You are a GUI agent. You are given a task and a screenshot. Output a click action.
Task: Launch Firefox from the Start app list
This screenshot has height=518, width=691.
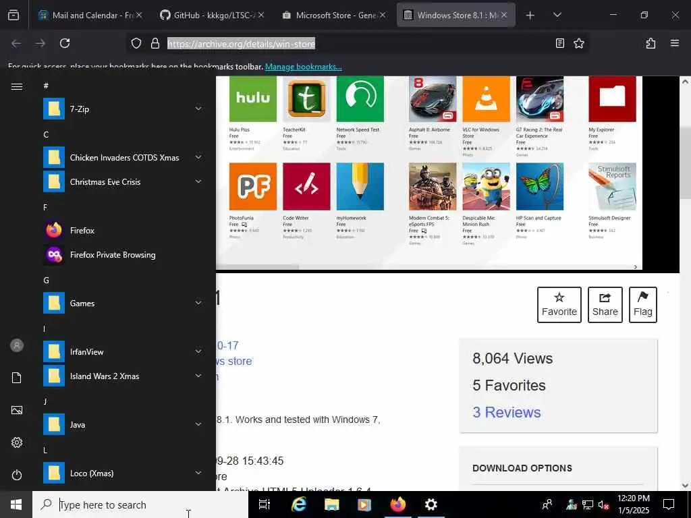(123, 231)
